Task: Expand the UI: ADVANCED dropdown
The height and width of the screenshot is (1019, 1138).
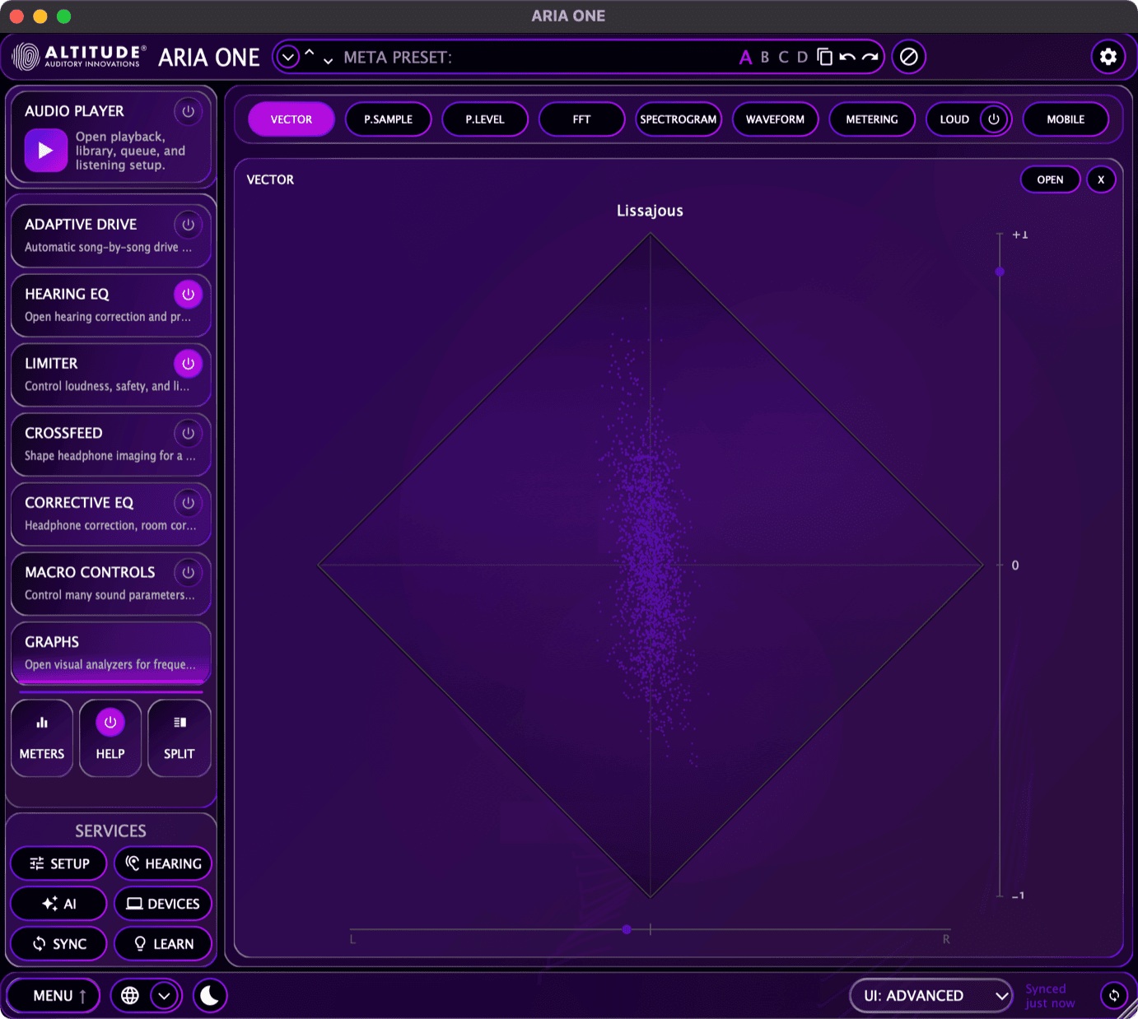Action: pos(931,995)
